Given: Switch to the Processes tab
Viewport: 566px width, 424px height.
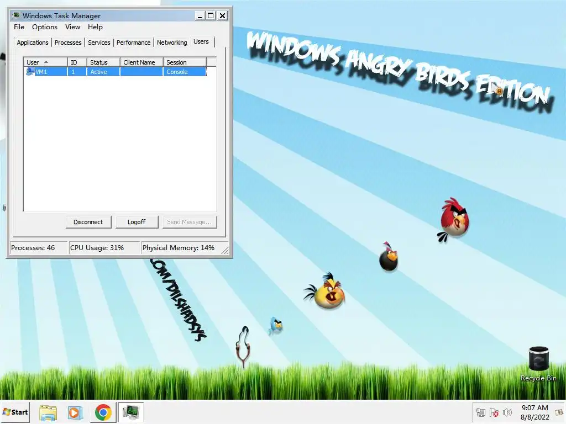Looking at the screenshot, I should (x=68, y=43).
